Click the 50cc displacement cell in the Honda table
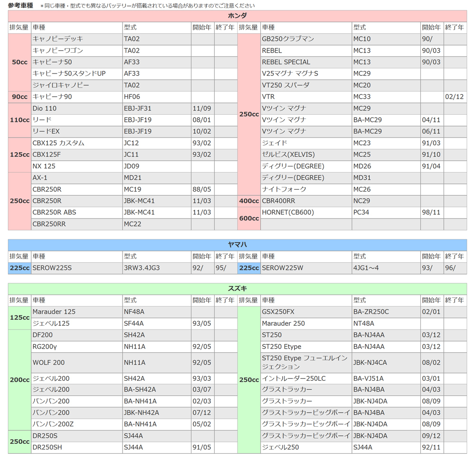The width and height of the screenshot is (475, 459). pyautogui.click(x=19, y=62)
